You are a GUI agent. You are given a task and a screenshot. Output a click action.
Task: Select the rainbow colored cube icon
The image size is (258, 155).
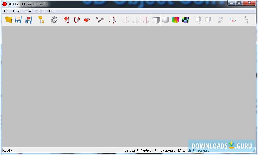click(x=176, y=20)
